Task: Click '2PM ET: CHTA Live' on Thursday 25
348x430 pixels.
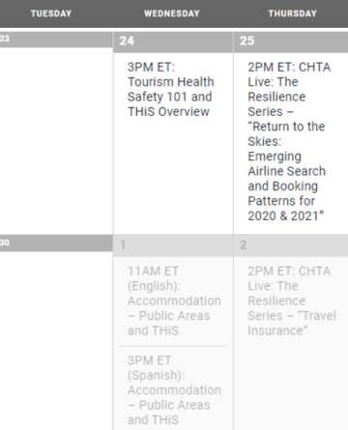Action: pyautogui.click(x=289, y=74)
